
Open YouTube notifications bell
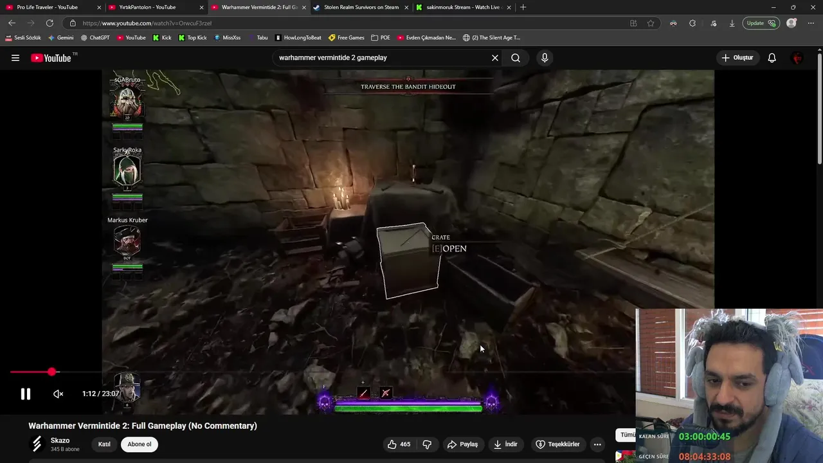[772, 58]
